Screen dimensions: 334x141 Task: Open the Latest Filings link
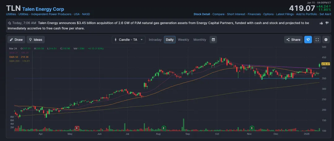coord(285,14)
